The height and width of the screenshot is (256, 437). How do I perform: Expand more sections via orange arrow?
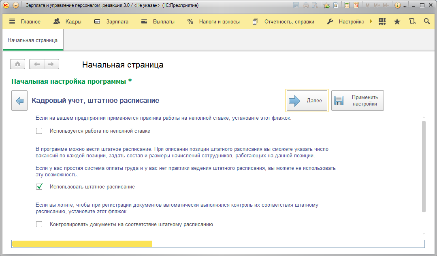[371, 21]
